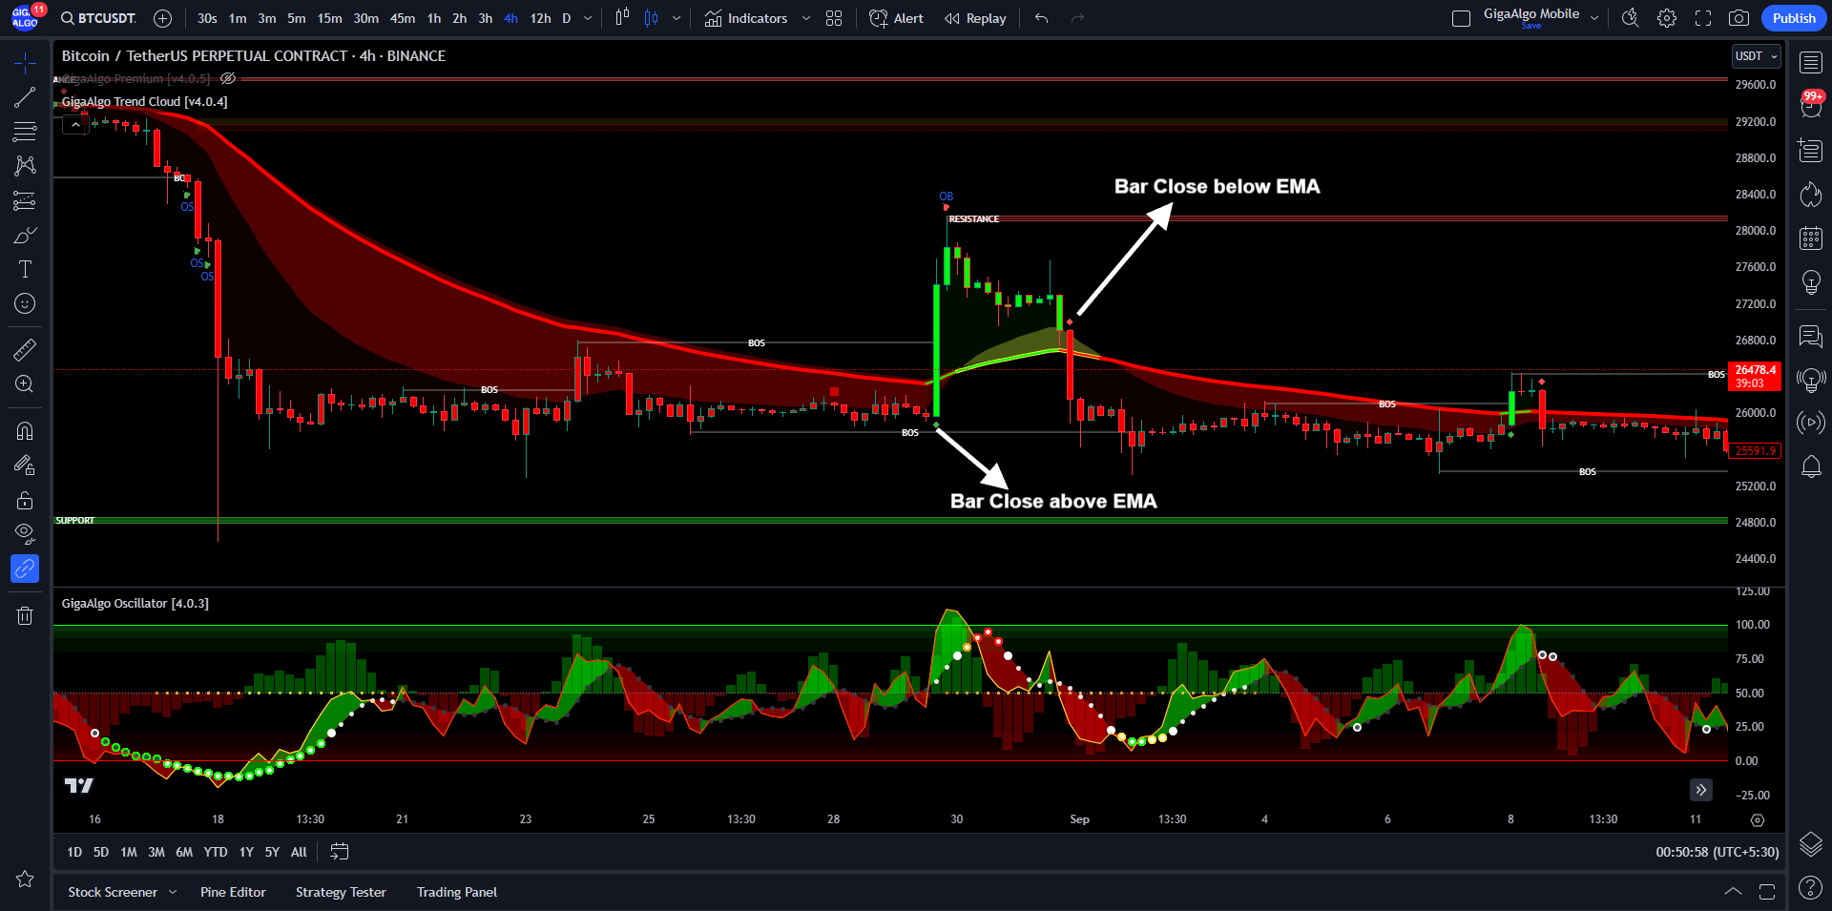Set the All date range
This screenshot has width=1832, height=911.
(299, 852)
